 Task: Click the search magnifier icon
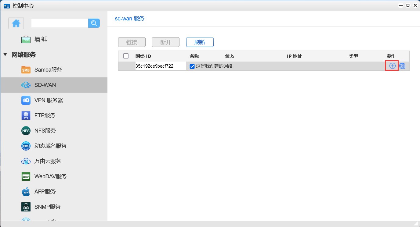[94, 23]
